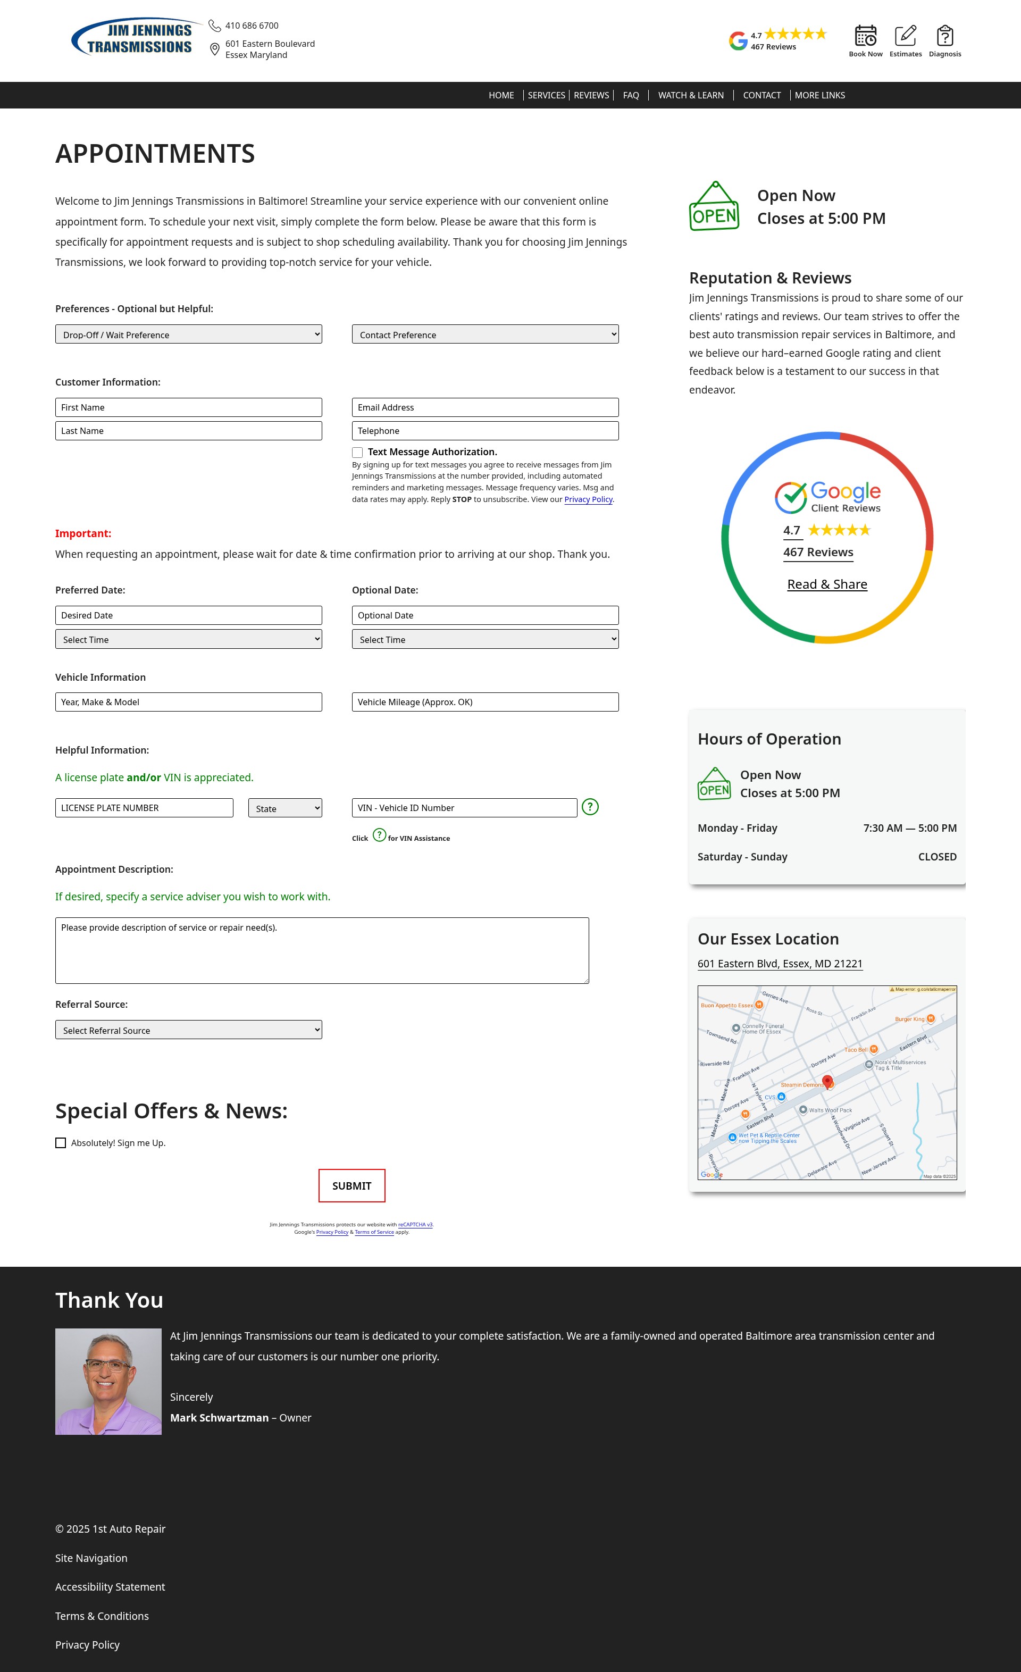
Task: Open the Privacy Policy link in the text message notice
Action: [588, 499]
